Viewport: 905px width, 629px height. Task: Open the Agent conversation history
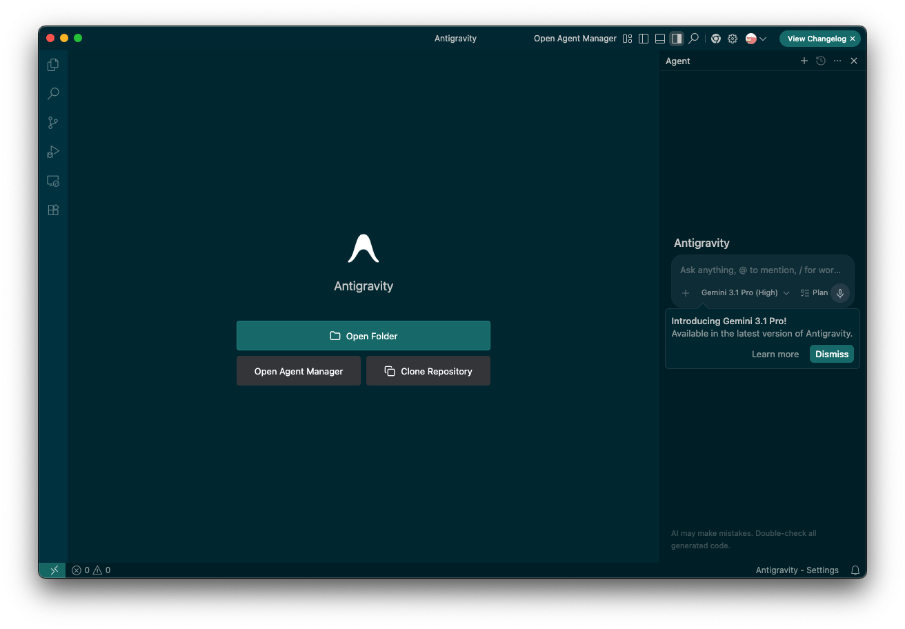pos(820,61)
